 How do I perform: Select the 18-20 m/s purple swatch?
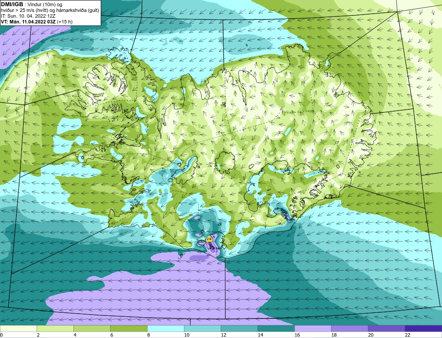[x=350, y=329]
